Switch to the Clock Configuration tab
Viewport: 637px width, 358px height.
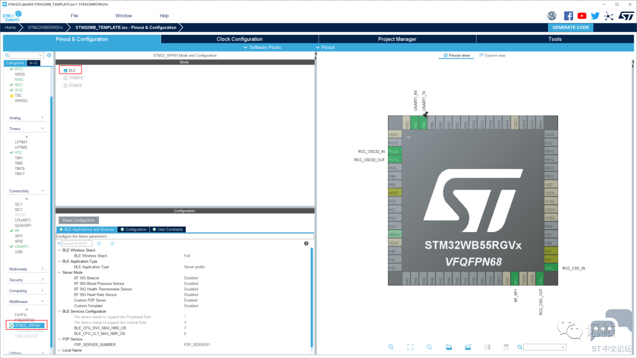(239, 39)
